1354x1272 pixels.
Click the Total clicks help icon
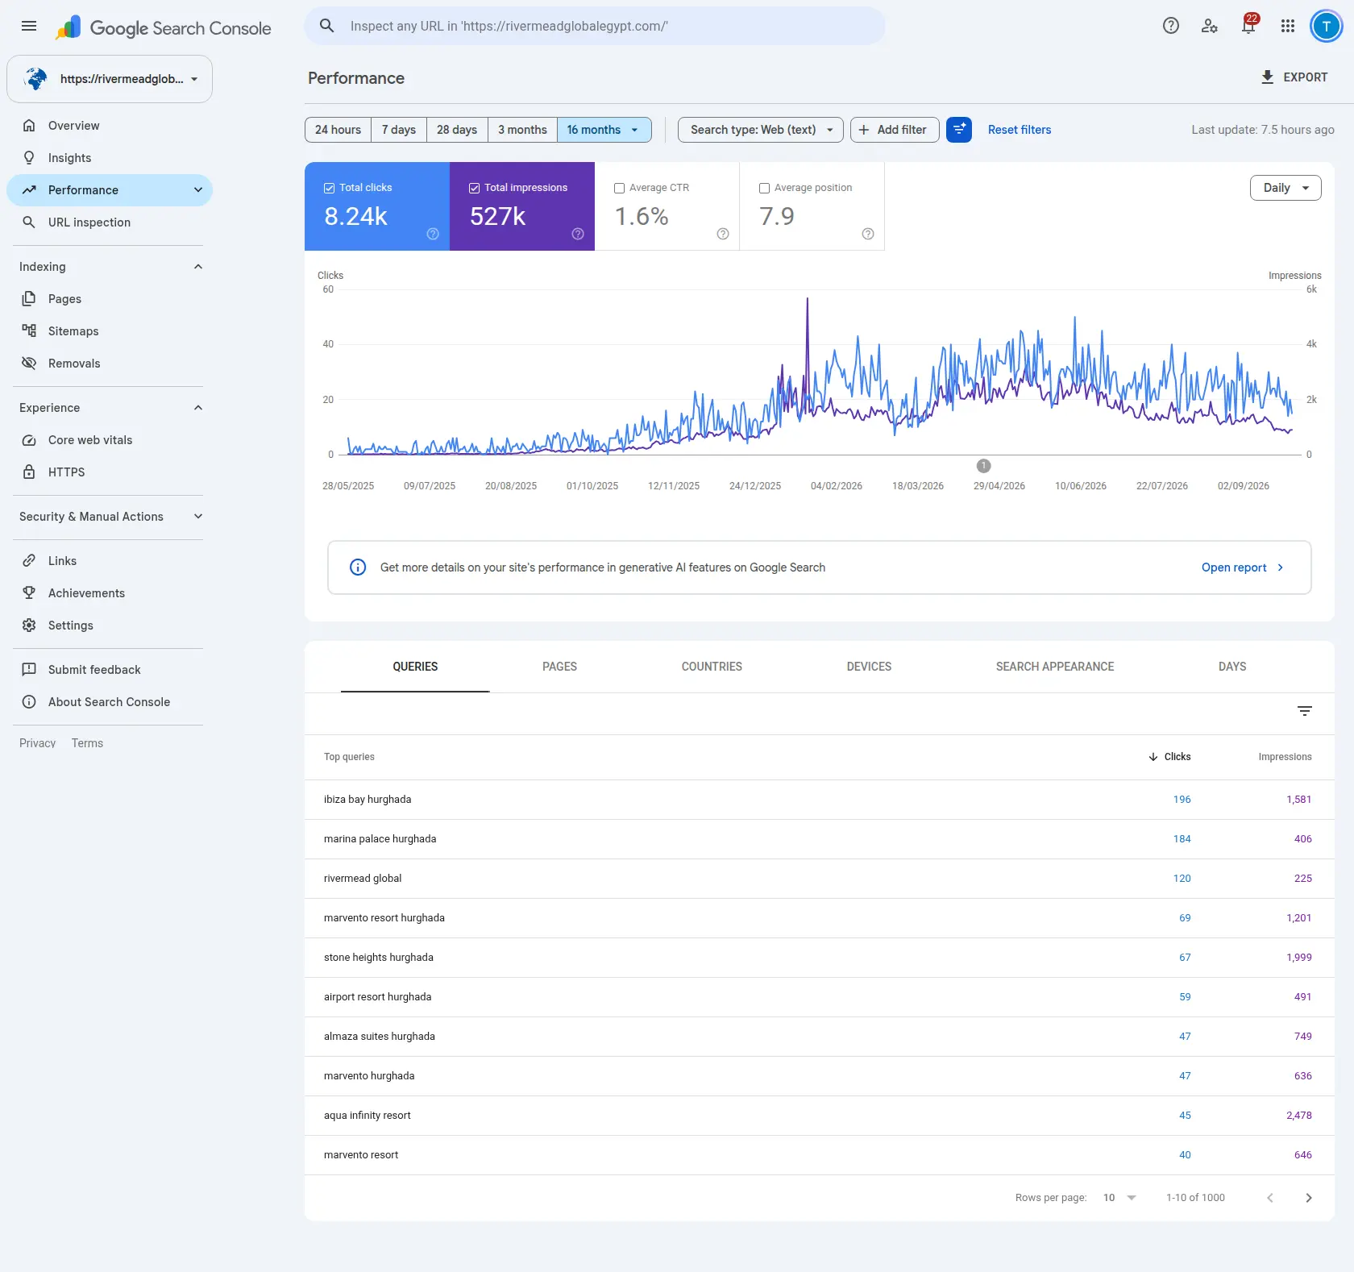pyautogui.click(x=433, y=234)
